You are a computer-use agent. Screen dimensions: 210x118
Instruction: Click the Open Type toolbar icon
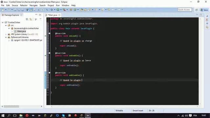point(82,10)
